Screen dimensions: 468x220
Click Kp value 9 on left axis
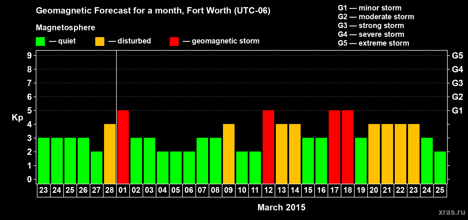coord(29,56)
